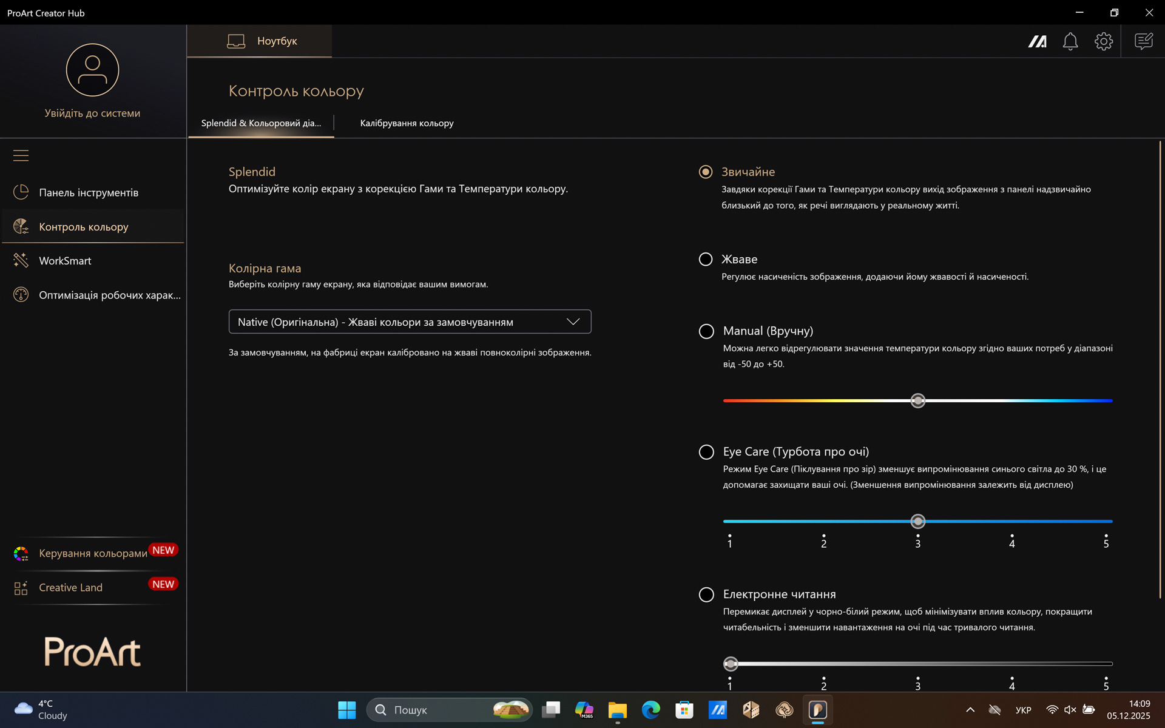Viewport: 1165px width, 728px height.
Task: Open Панель інструментів in sidebar
Action: (93, 192)
